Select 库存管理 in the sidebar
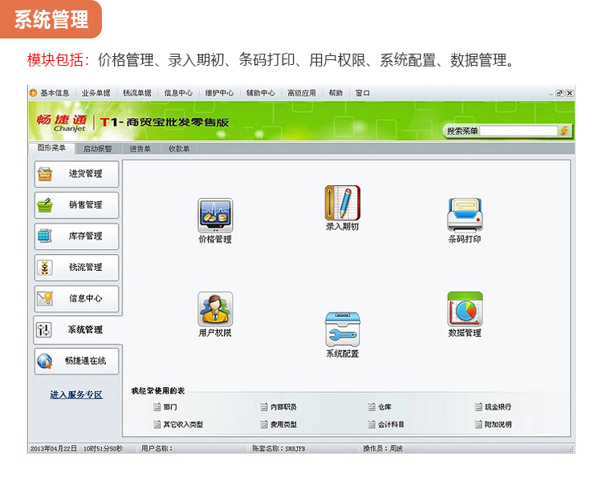The height and width of the screenshot is (485, 602). (76, 236)
